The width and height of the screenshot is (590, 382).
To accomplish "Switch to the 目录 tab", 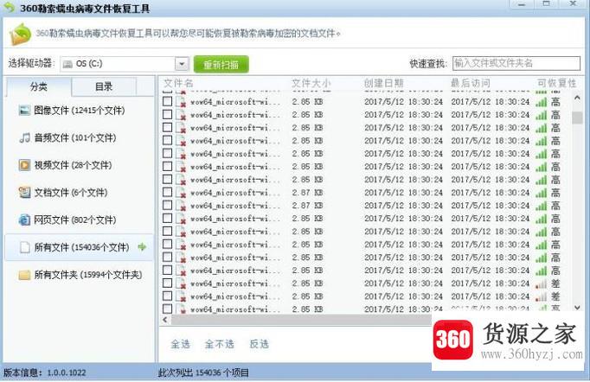I will point(104,86).
